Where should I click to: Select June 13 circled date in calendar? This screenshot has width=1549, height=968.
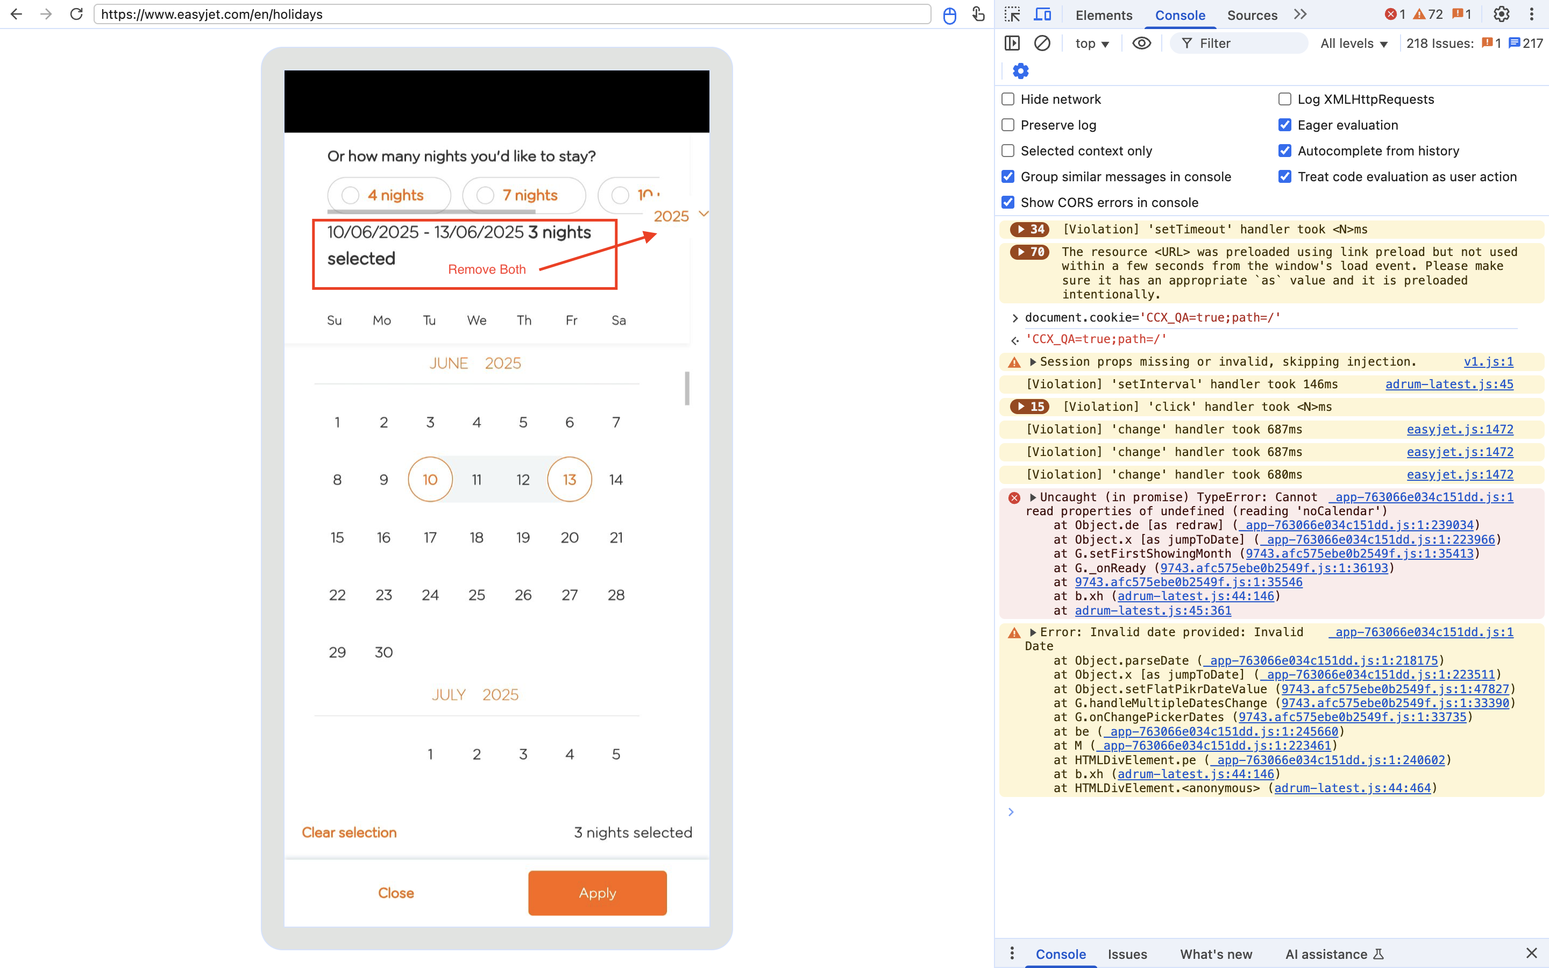[x=569, y=480]
